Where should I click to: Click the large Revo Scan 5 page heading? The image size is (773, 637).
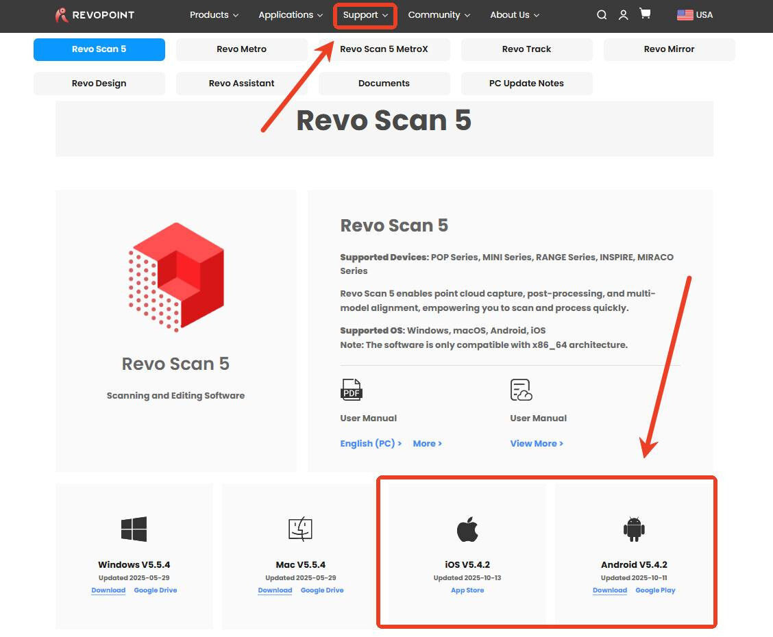click(384, 121)
